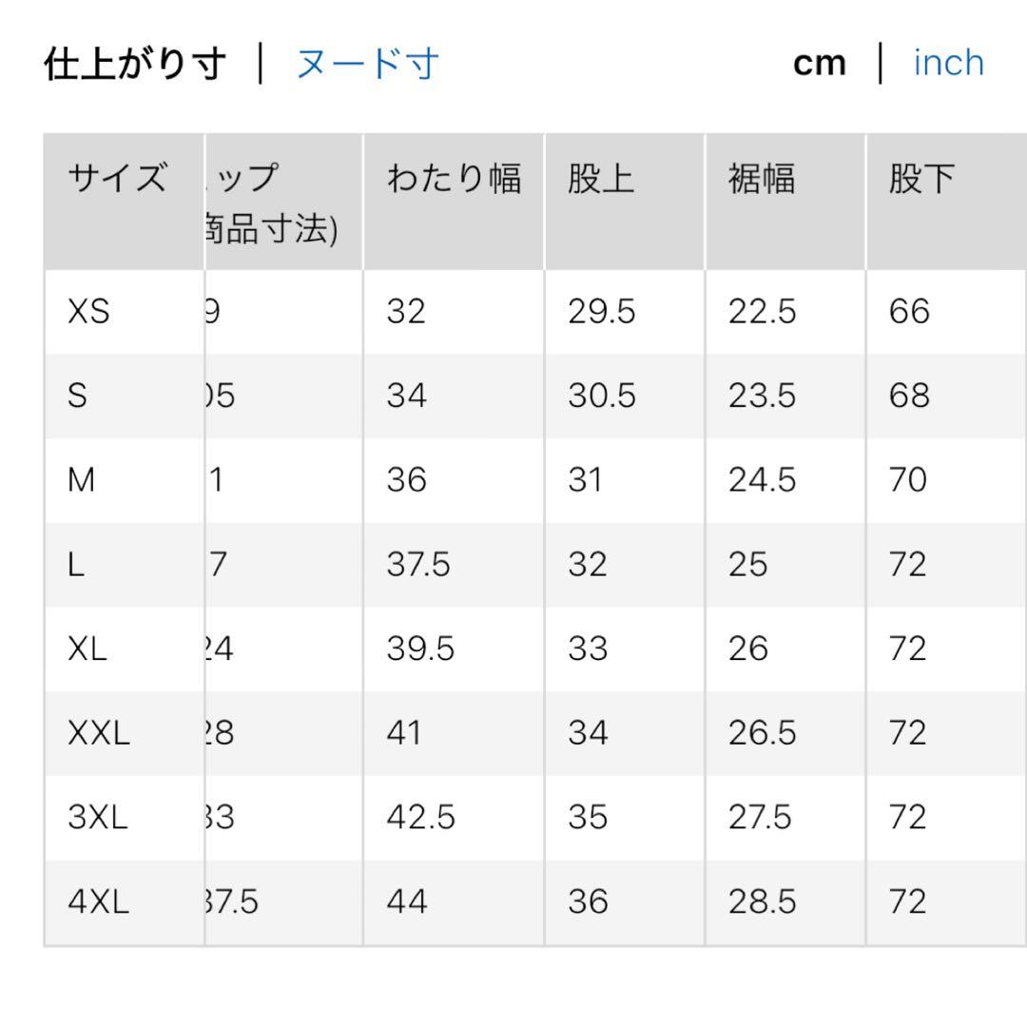Screen dimensions: 1027x1027
Task: Click the 28.5 裾幅 value for 4XL
Action: coord(763,901)
